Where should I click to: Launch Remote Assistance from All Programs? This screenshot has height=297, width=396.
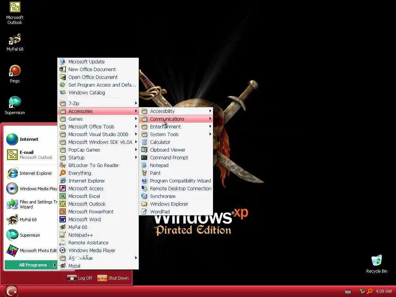coord(98,243)
